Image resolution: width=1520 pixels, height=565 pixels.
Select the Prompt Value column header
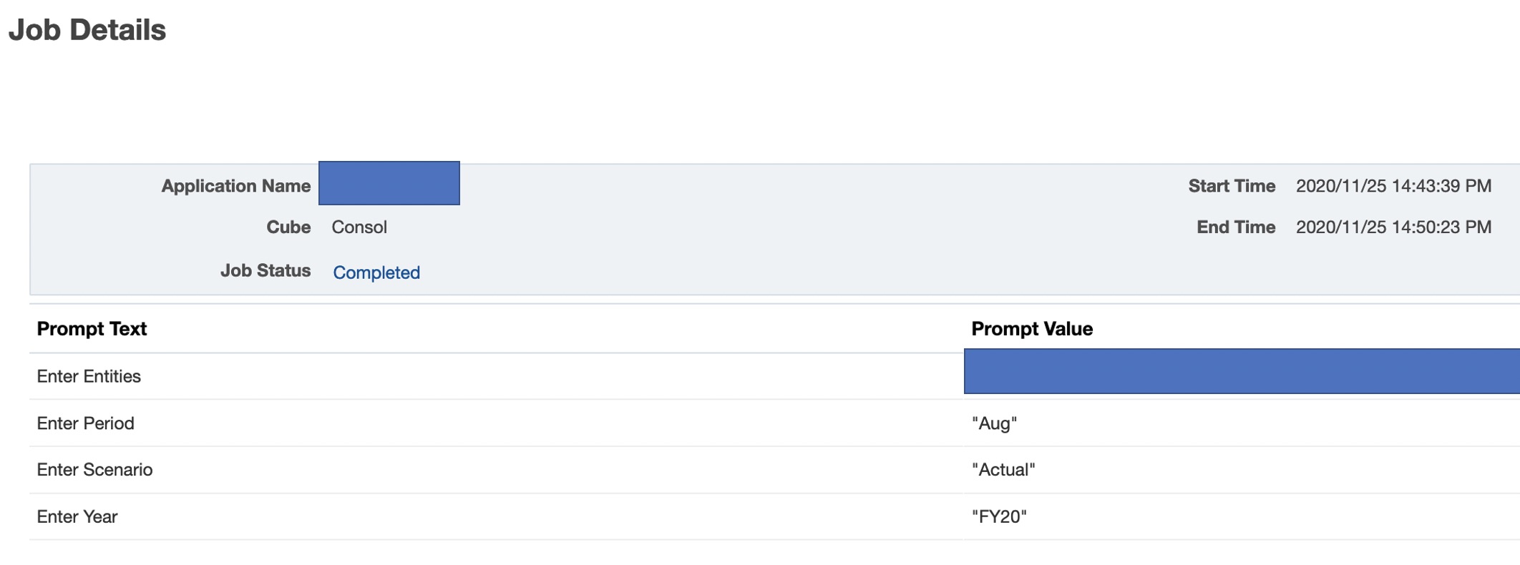[x=1031, y=328]
